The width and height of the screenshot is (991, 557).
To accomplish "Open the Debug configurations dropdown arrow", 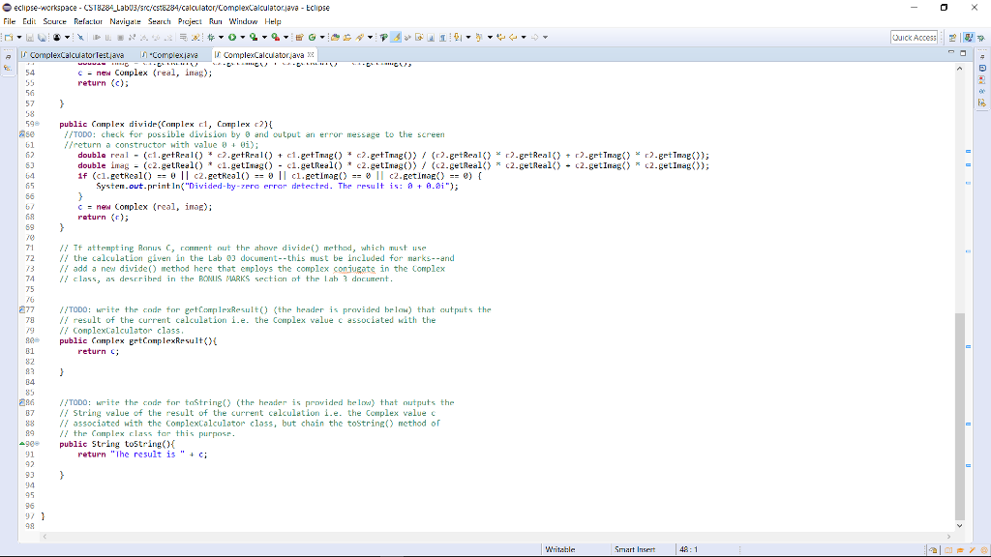I will pos(222,38).
